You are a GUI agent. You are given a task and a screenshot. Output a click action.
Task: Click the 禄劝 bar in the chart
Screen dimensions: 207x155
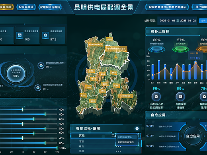159,70
